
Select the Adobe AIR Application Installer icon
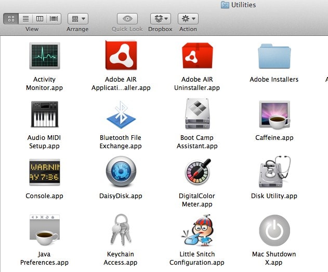coord(121,55)
